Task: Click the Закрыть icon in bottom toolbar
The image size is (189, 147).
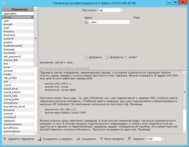Action: click(x=130, y=139)
